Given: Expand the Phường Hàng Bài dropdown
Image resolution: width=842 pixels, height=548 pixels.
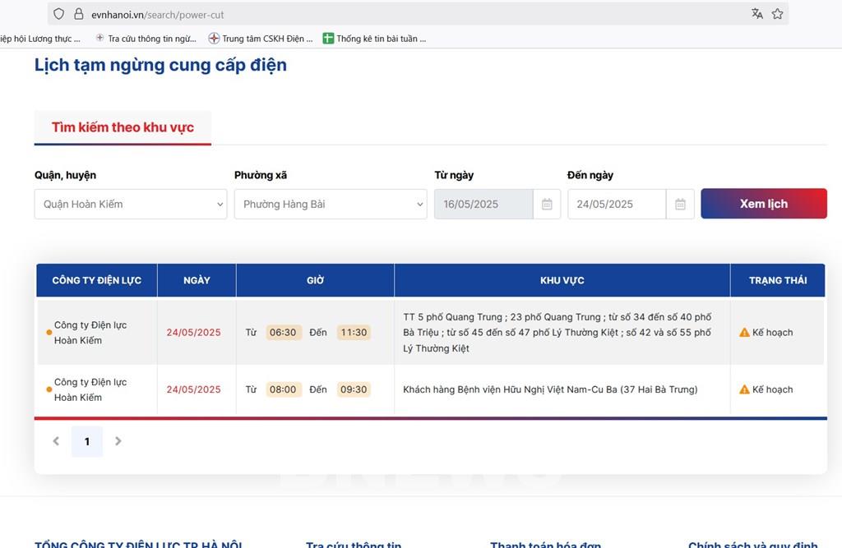Looking at the screenshot, I should (330, 205).
